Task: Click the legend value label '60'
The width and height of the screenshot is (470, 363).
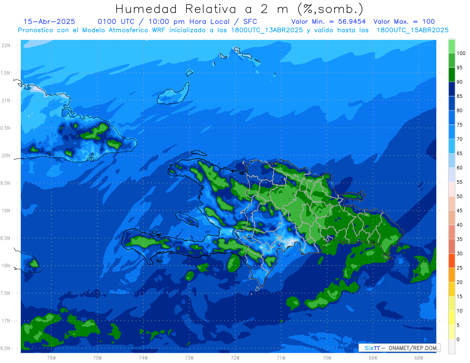Action: (x=459, y=168)
